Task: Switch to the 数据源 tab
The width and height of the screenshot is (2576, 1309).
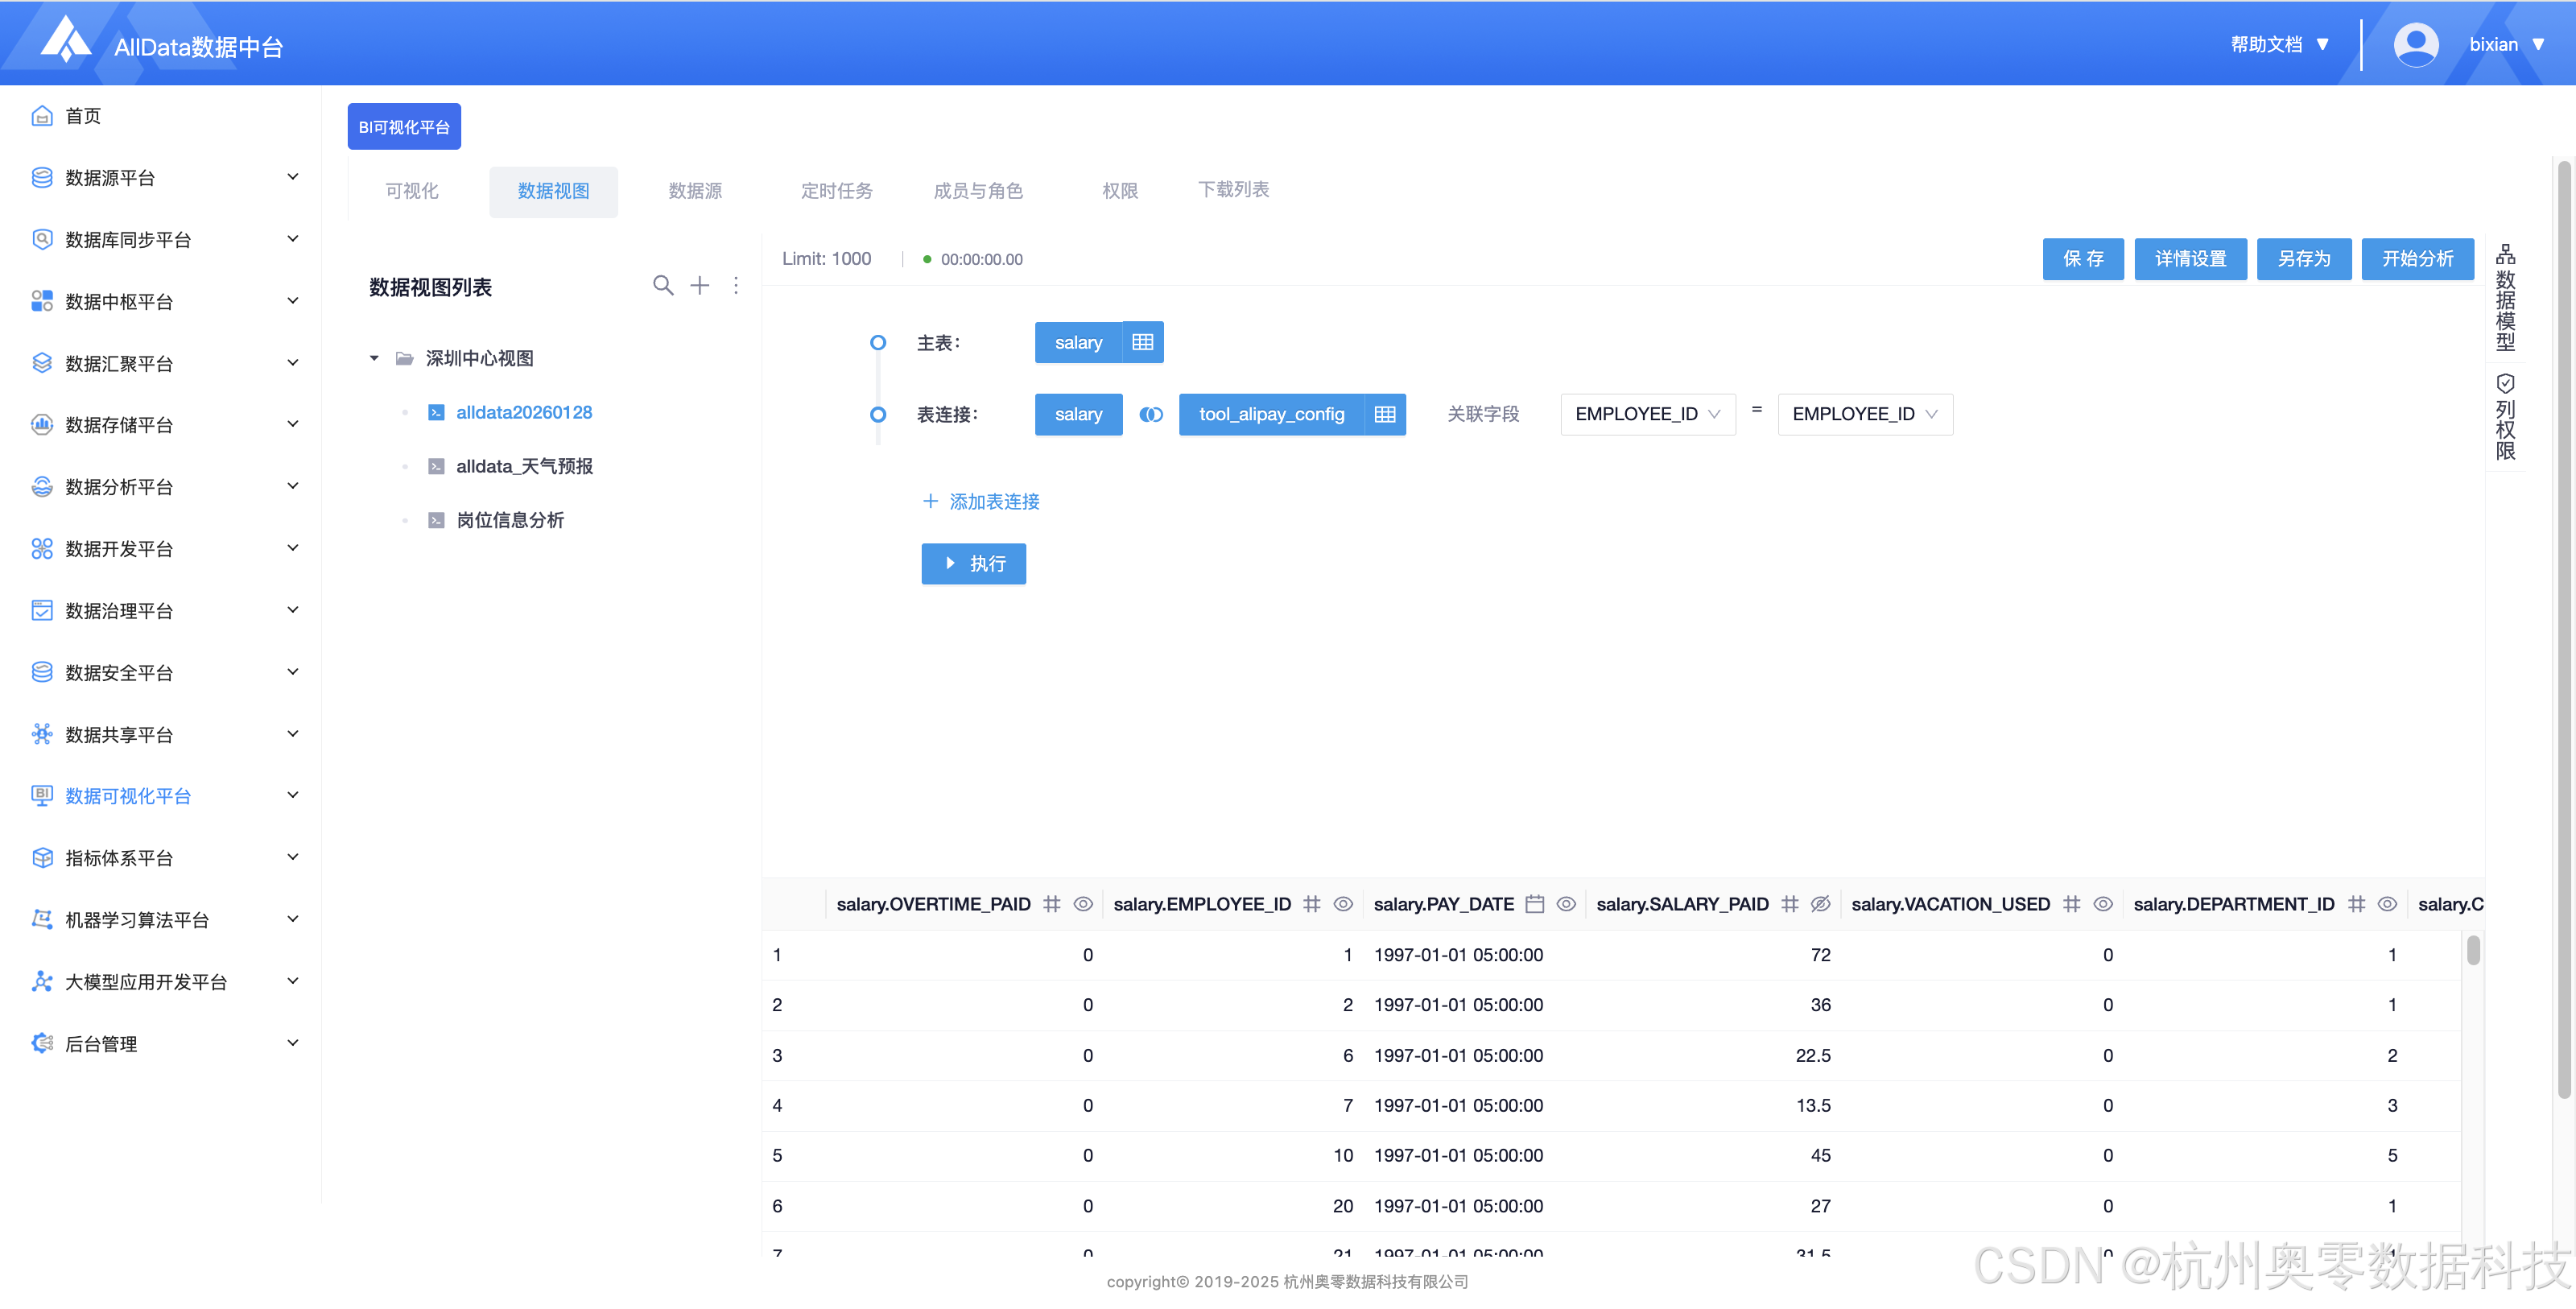Action: pos(695,190)
